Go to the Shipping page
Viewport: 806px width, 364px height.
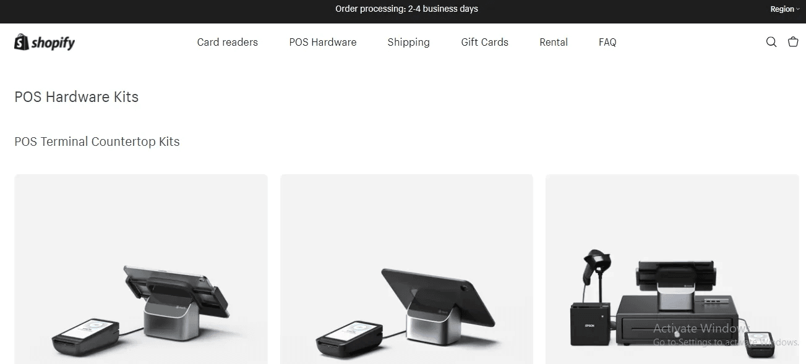tap(408, 42)
